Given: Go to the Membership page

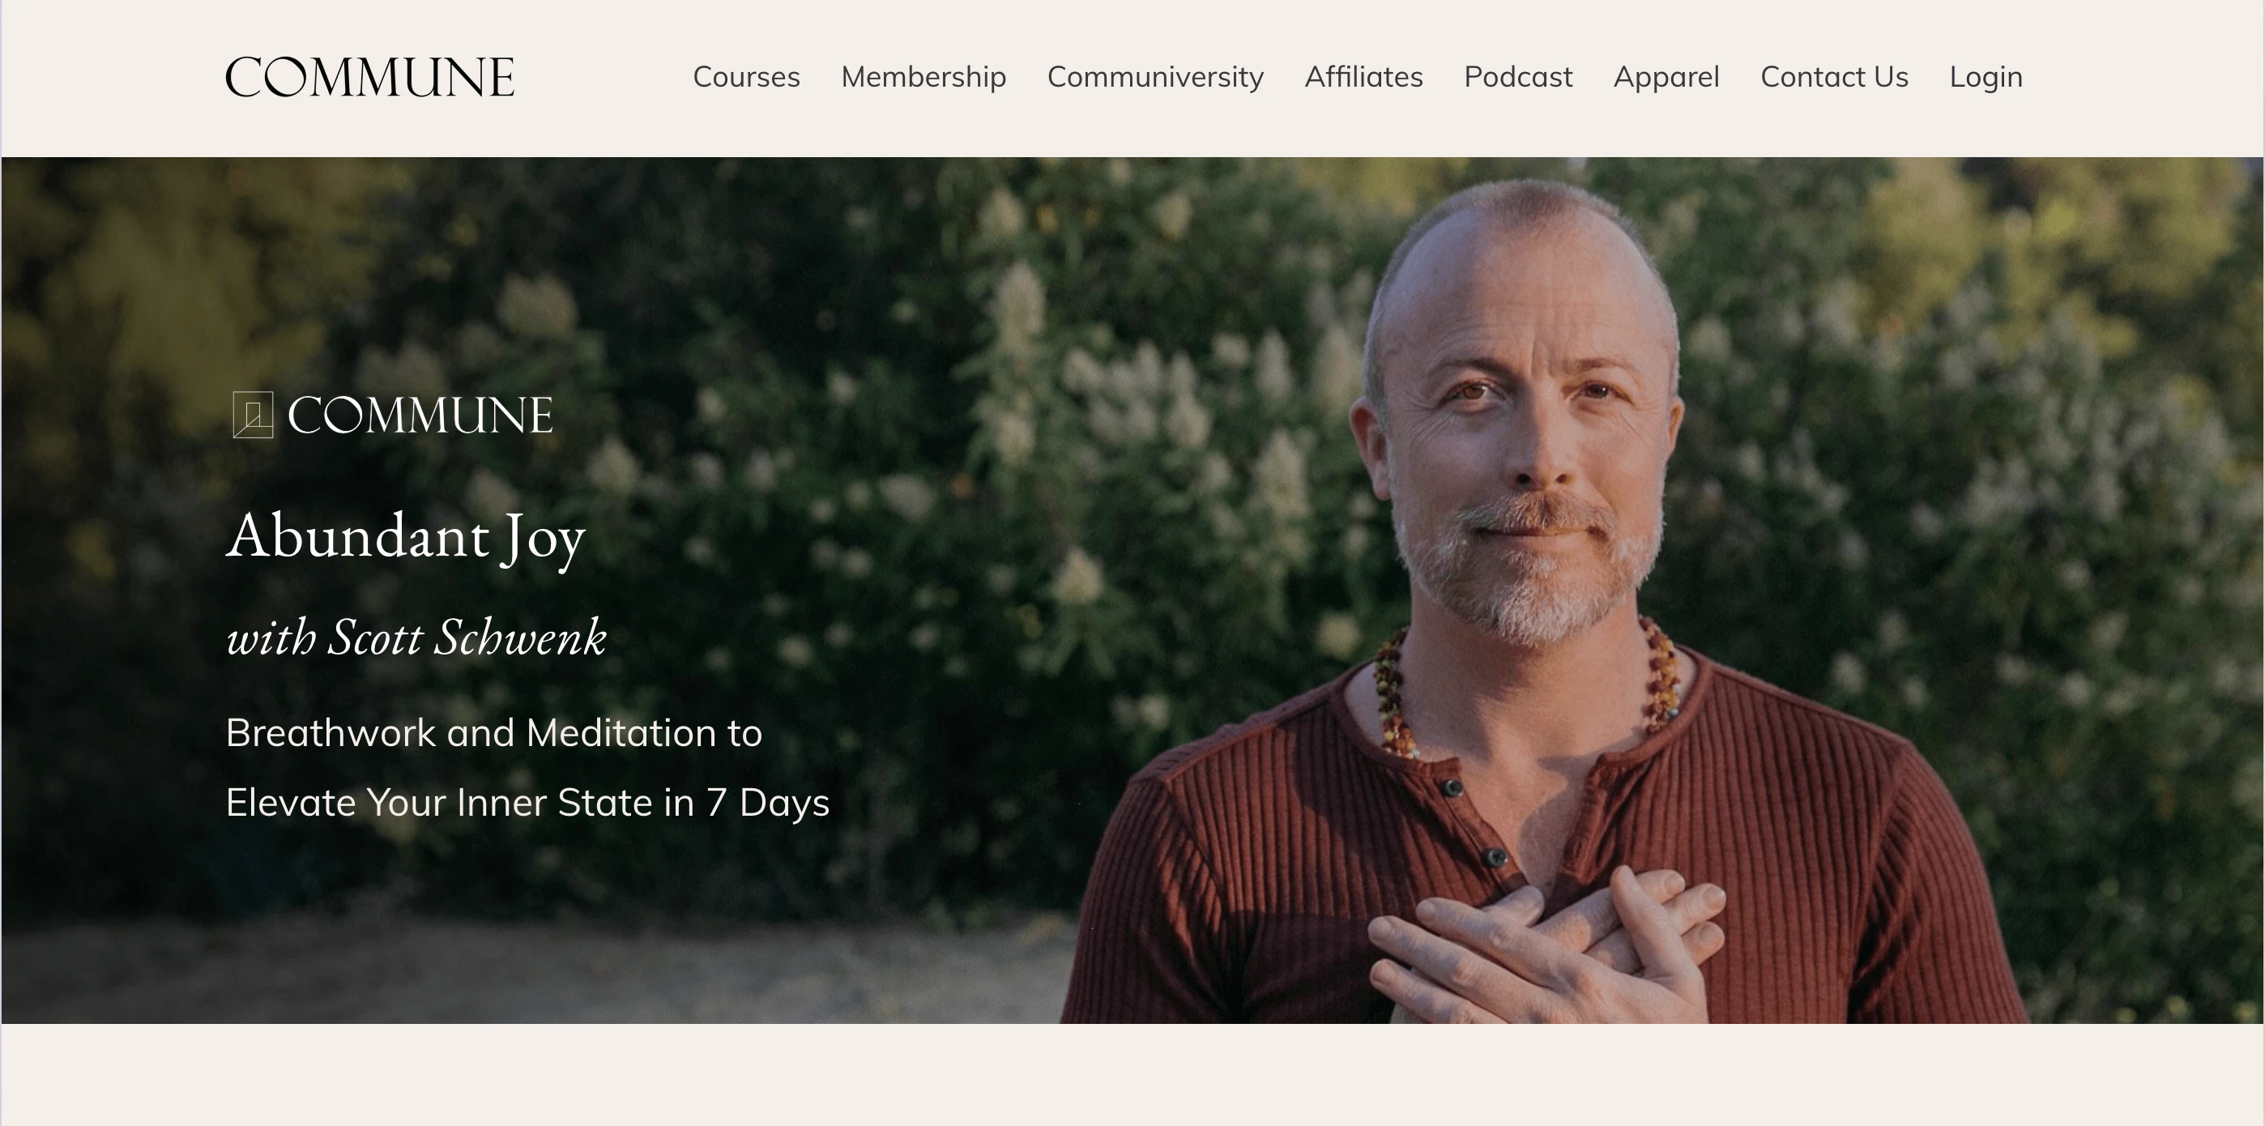Looking at the screenshot, I should tap(923, 76).
